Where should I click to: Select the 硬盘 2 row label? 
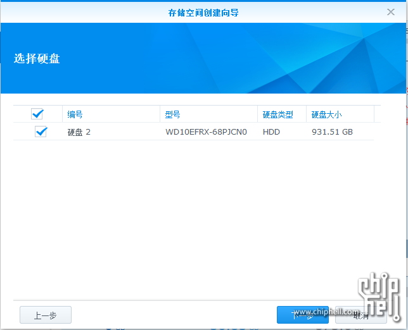coord(79,132)
